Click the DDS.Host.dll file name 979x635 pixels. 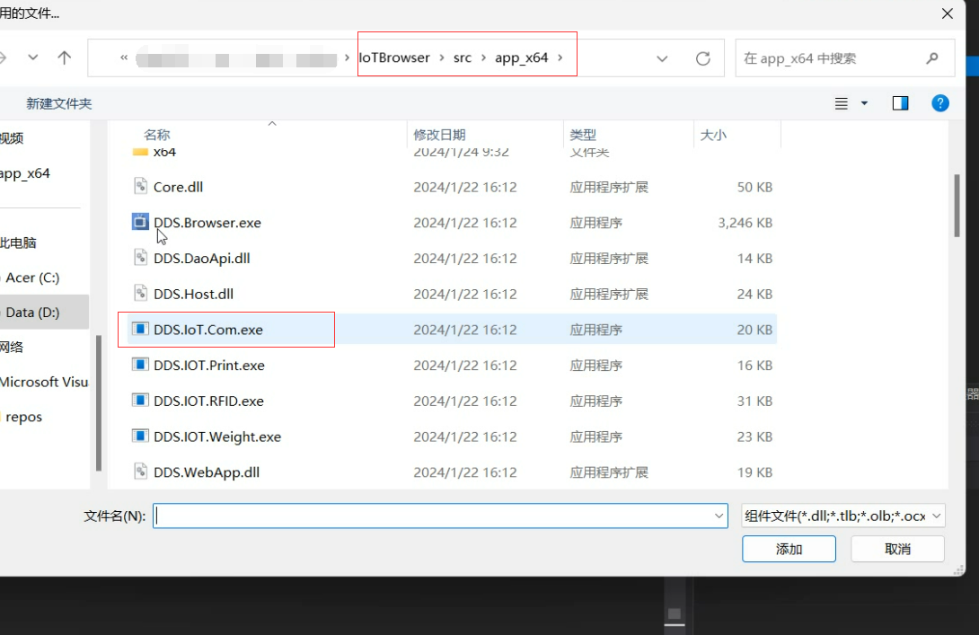coord(193,294)
